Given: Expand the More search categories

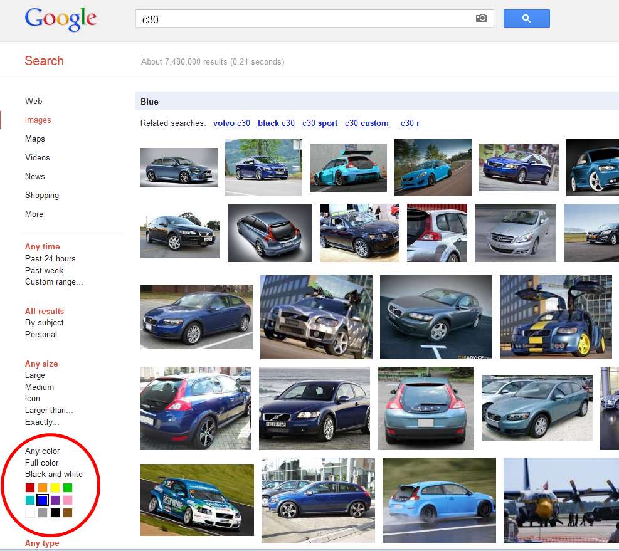Looking at the screenshot, I should pos(34,214).
